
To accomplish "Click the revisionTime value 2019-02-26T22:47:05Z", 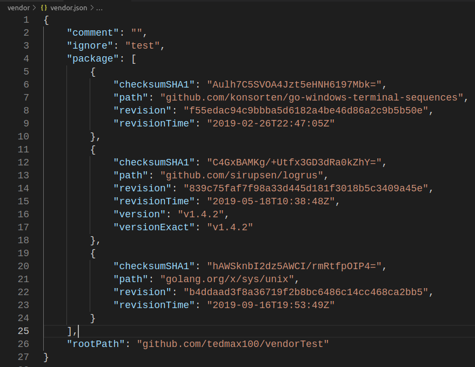I will tap(271, 124).
